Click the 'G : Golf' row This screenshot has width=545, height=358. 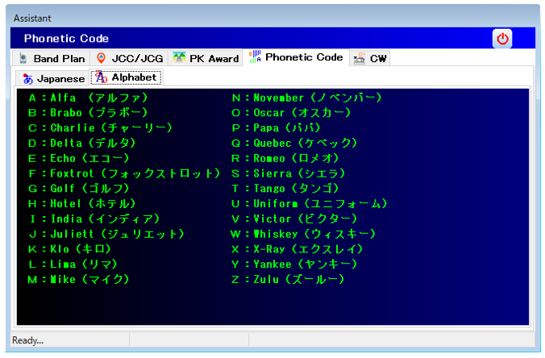(x=79, y=189)
